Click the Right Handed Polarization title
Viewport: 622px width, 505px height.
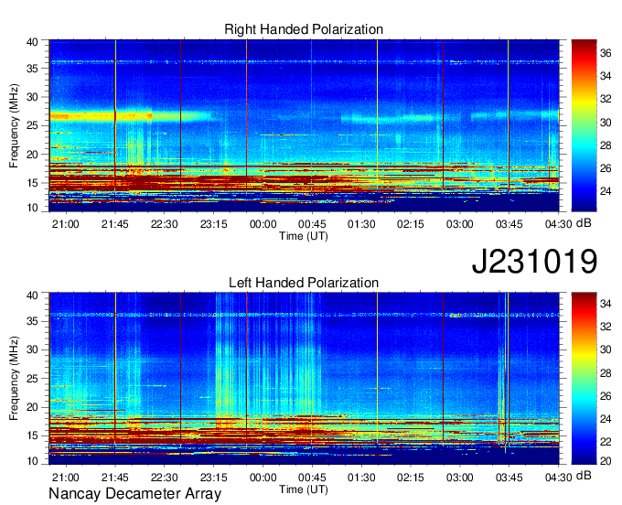click(x=304, y=29)
